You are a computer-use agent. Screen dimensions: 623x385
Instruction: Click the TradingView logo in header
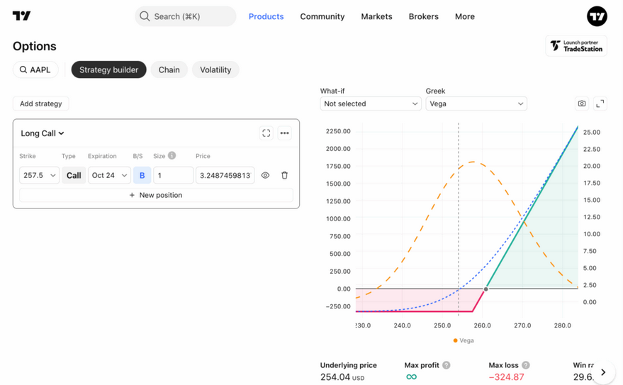[x=21, y=16]
